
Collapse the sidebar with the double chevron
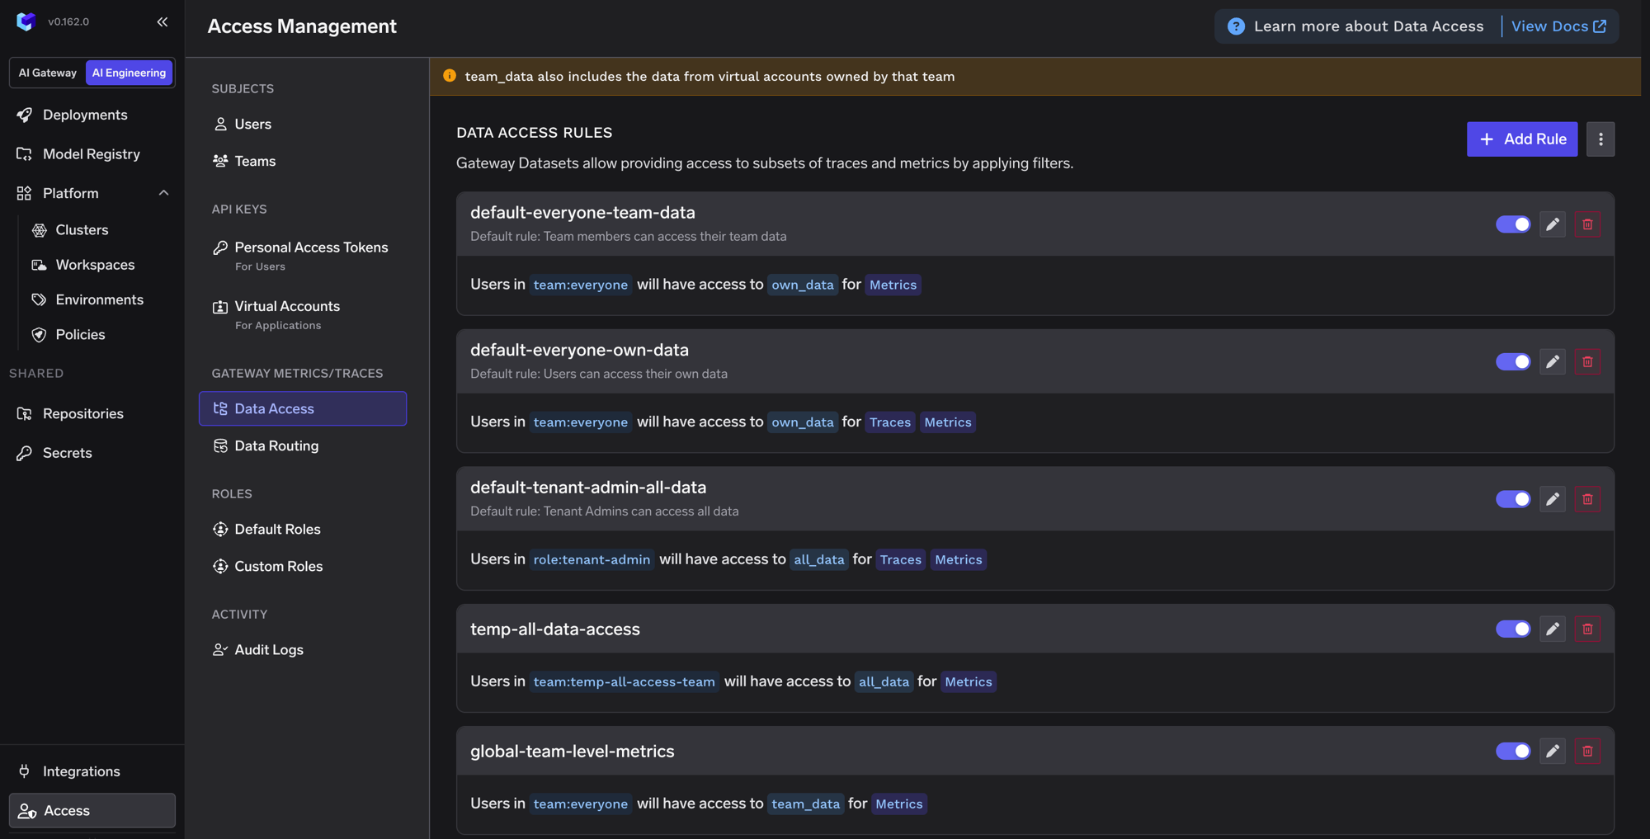click(163, 22)
